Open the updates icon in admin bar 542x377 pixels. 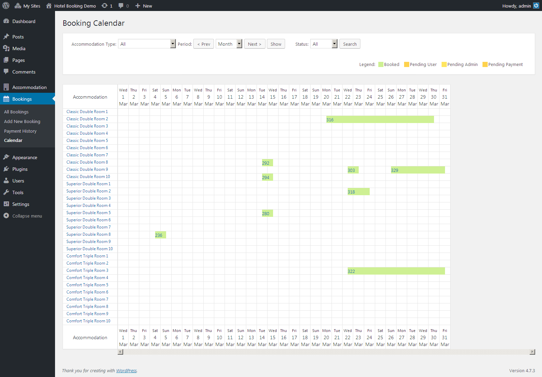coord(105,6)
